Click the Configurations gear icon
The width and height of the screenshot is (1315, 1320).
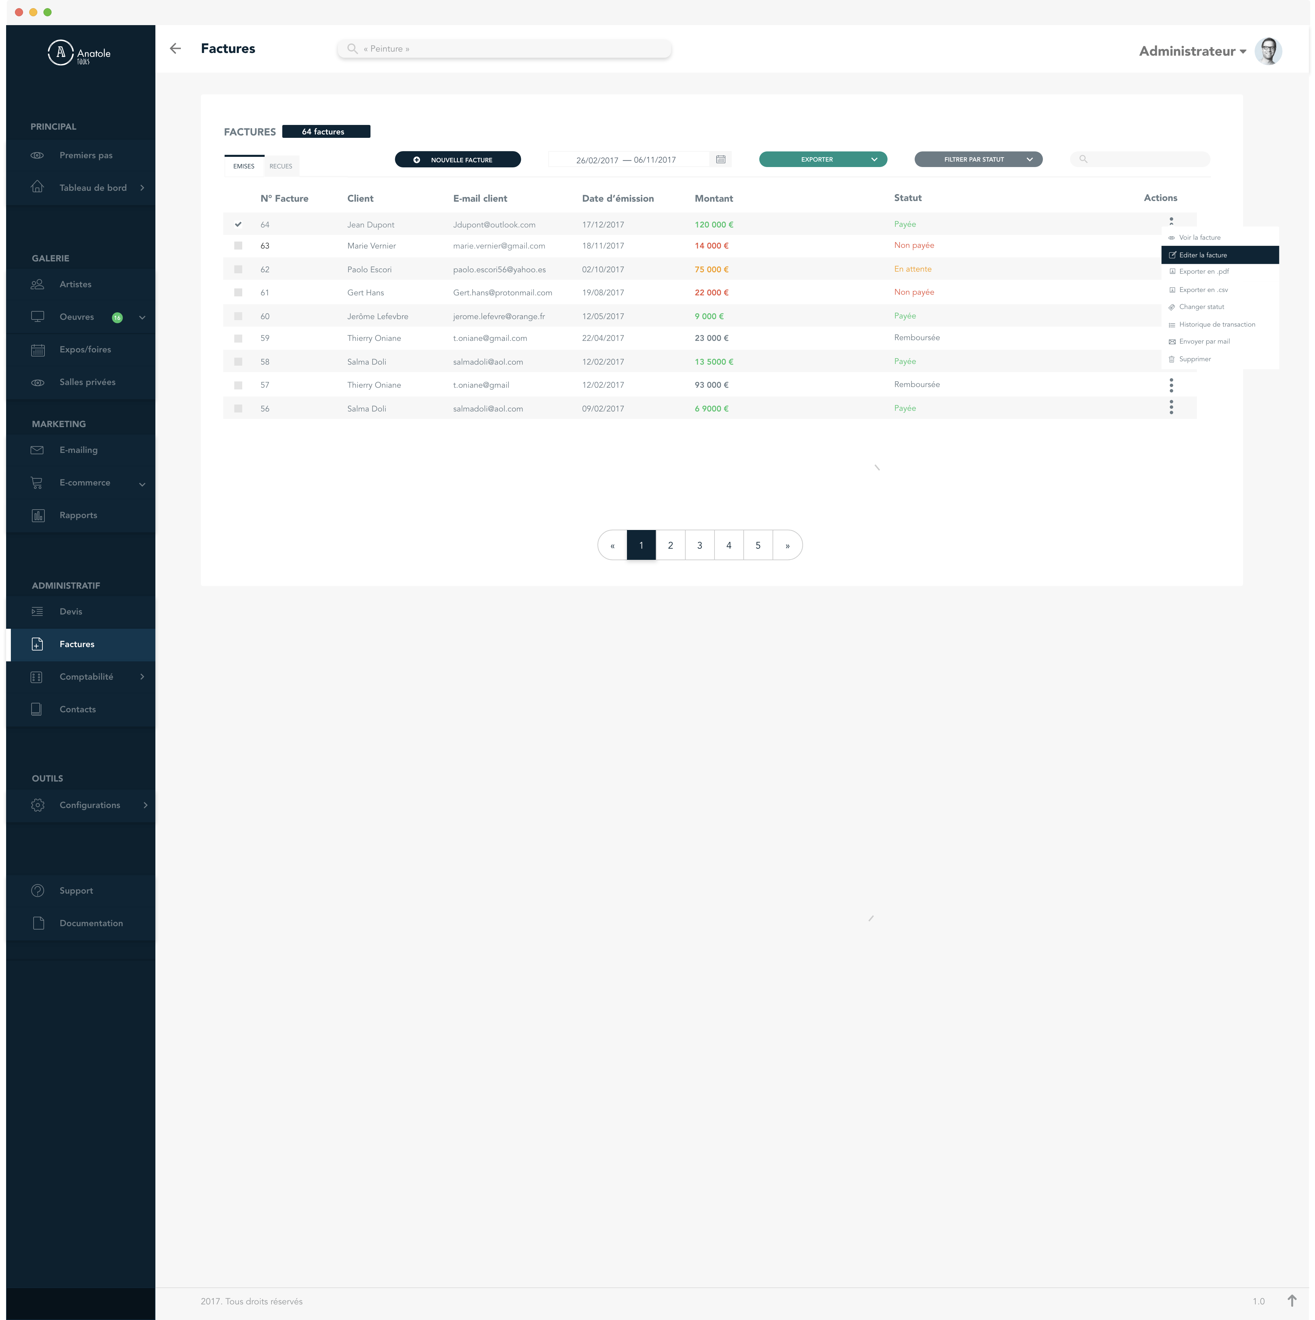pos(38,806)
